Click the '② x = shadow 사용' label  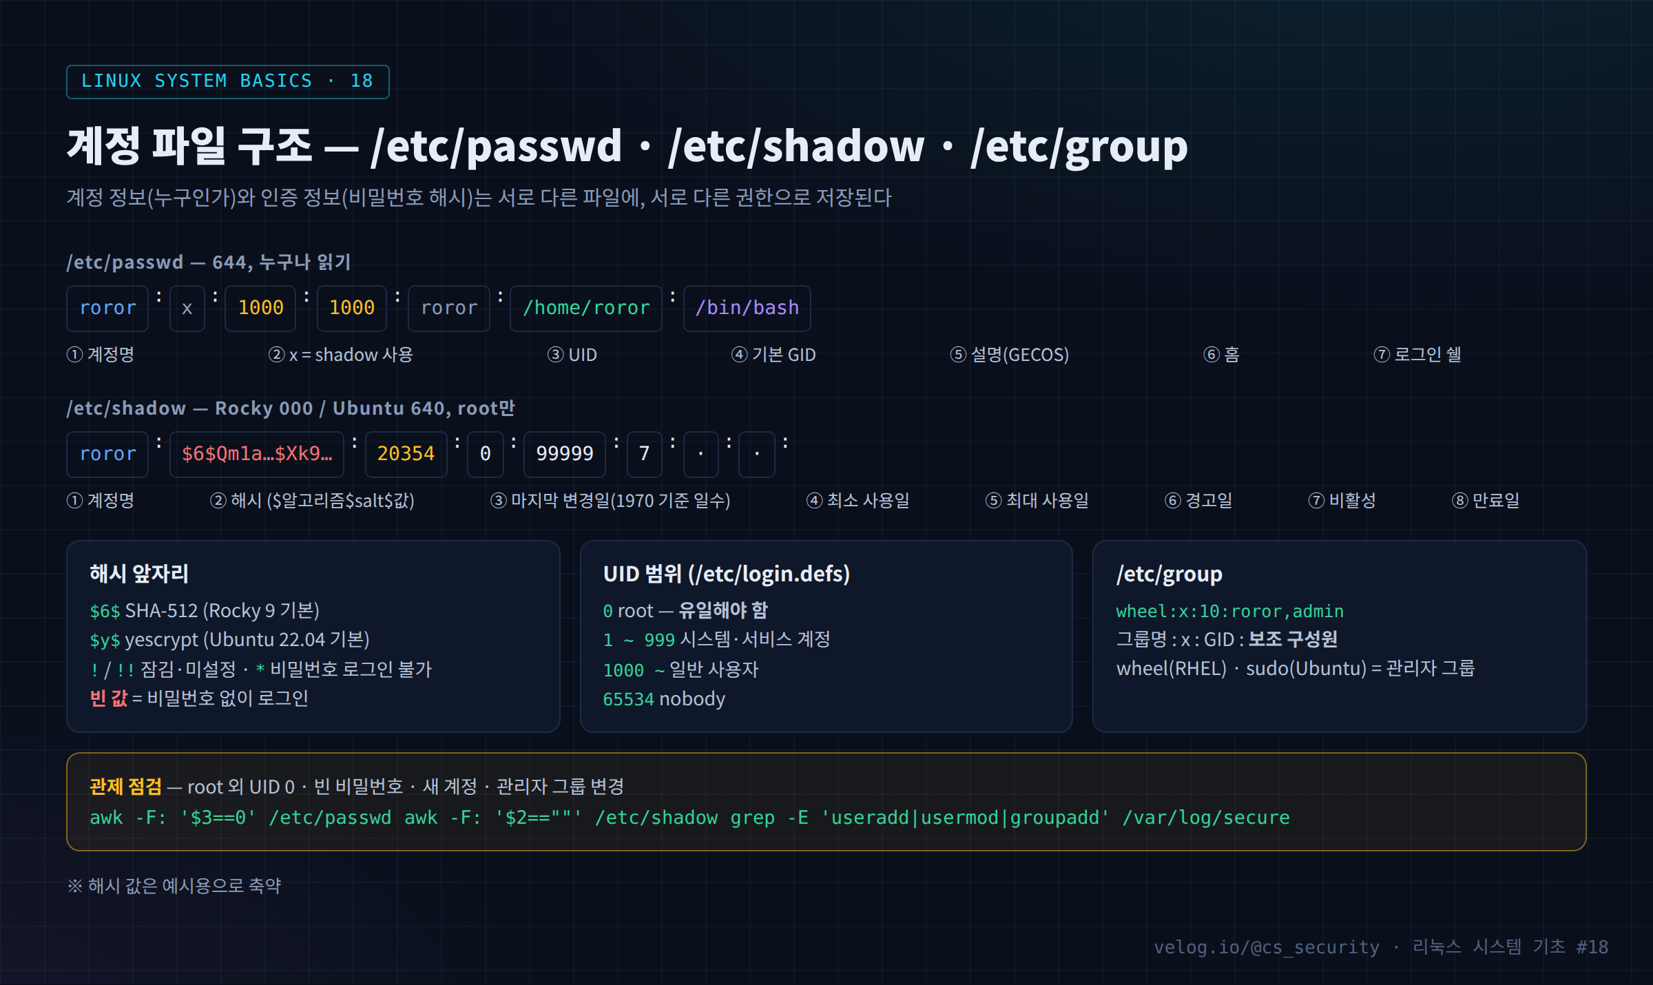tap(341, 355)
